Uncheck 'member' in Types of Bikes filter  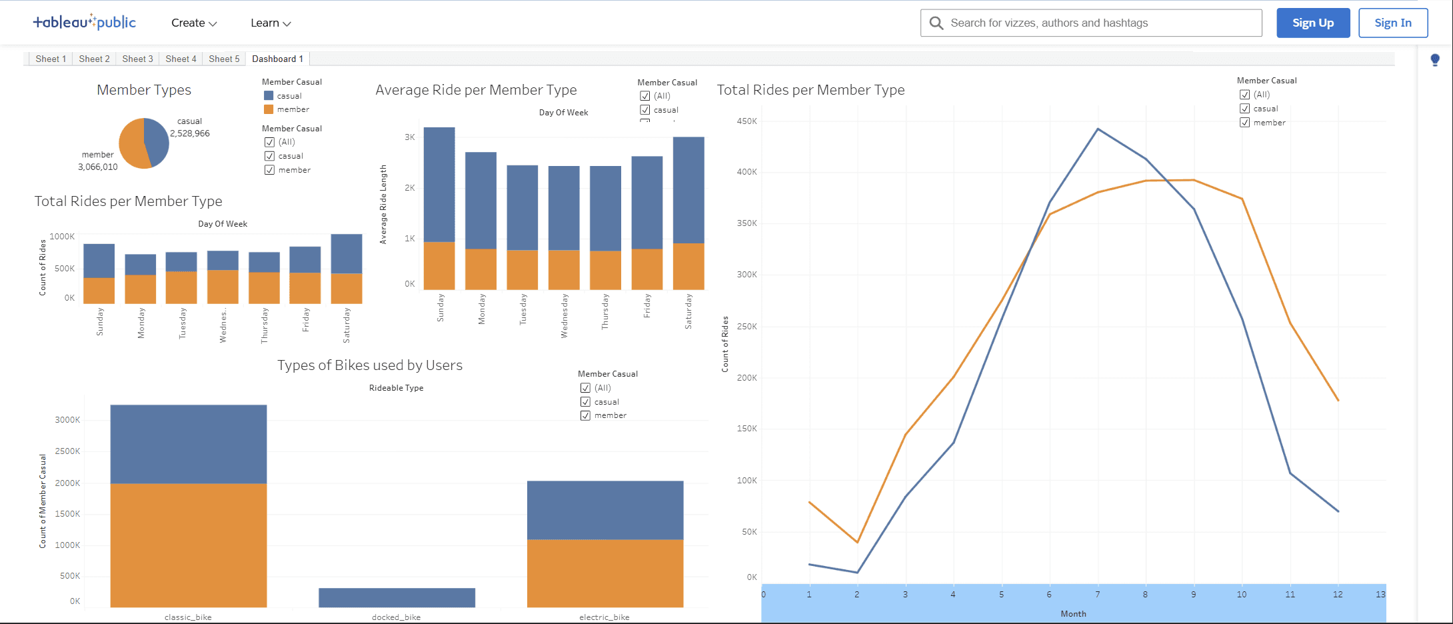coord(585,415)
